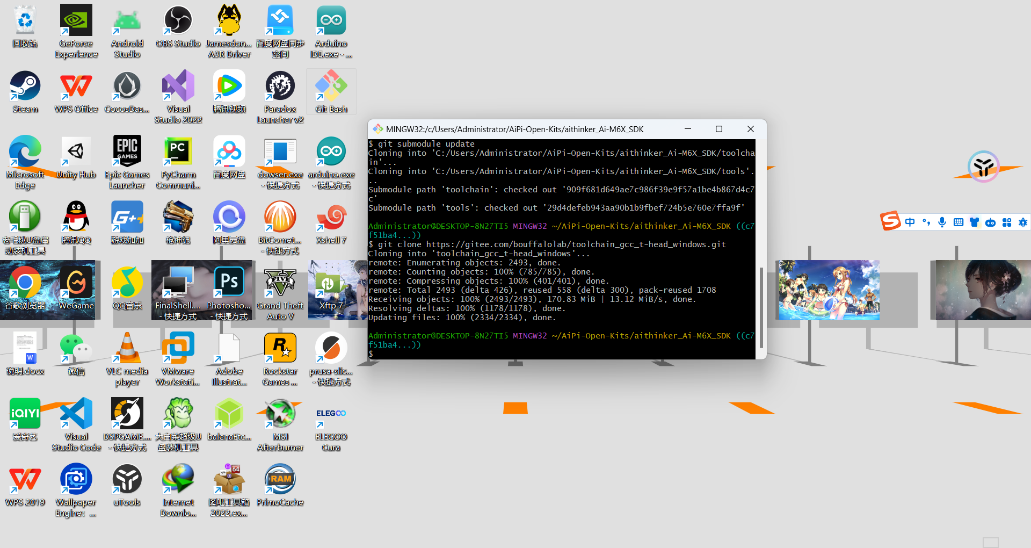
Task: Select the Google Chrome browser icon
Action: coord(25,289)
